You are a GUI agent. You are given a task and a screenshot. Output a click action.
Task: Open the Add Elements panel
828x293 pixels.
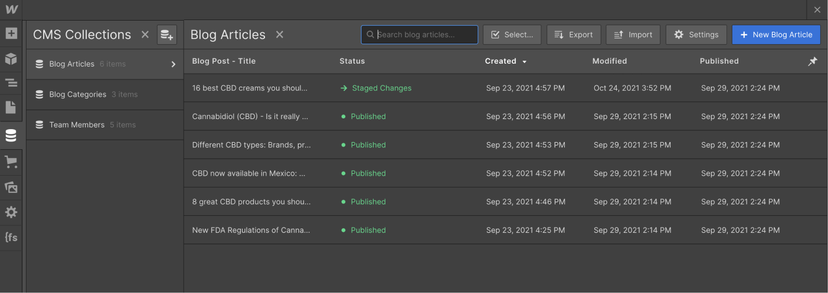(x=11, y=34)
